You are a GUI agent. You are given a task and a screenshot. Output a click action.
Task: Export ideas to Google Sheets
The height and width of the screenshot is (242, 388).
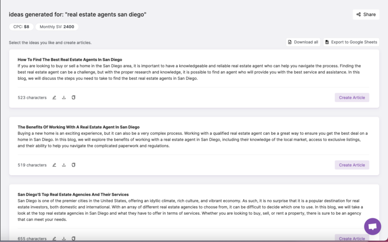351,42
